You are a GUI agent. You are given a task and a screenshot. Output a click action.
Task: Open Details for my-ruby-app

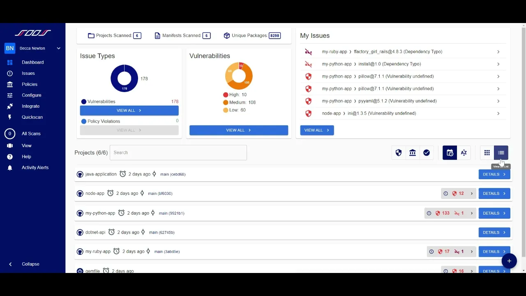[494, 252]
